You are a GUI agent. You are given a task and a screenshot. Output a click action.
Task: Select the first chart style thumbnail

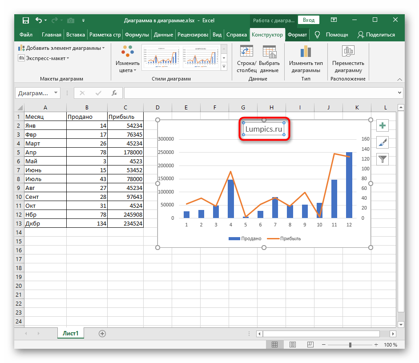[x=161, y=56]
